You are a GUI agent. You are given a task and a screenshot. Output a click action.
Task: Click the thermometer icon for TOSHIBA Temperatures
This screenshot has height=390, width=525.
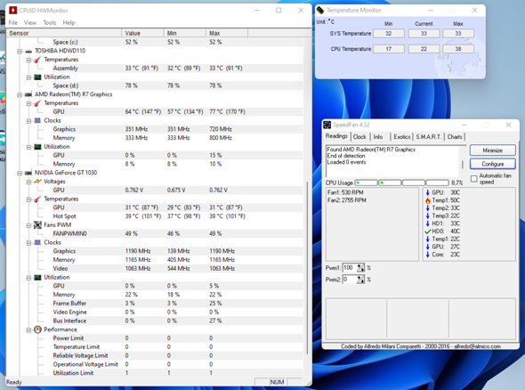coord(37,60)
